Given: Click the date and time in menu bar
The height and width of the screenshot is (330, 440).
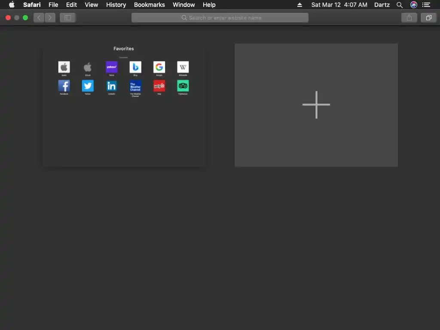Looking at the screenshot, I should 339,5.
